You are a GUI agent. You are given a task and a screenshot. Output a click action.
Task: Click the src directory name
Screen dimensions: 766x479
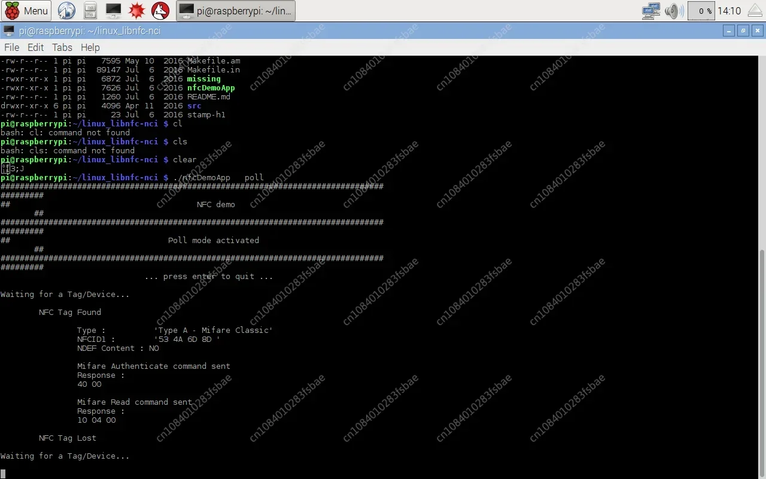click(194, 105)
